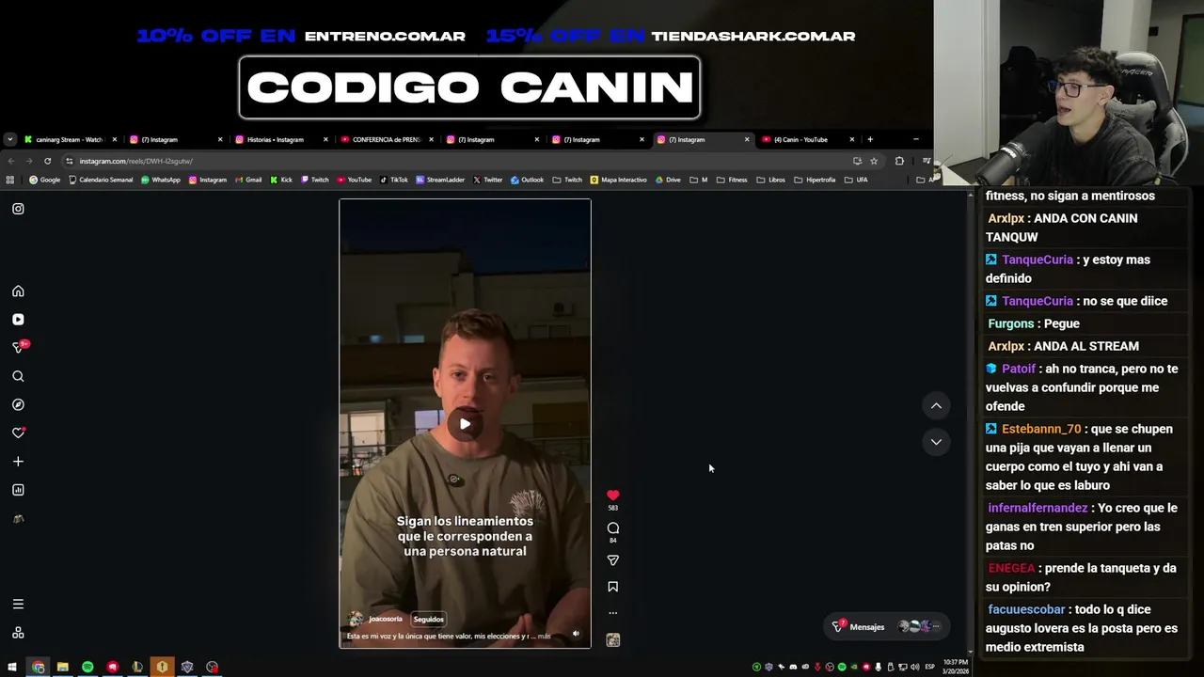Close the caninarg Stream tab

click(115, 139)
